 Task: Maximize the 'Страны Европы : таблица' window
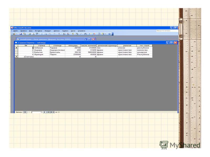click(x=172, y=43)
